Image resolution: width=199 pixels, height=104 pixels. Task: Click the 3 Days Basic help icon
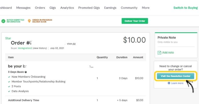(26, 72)
